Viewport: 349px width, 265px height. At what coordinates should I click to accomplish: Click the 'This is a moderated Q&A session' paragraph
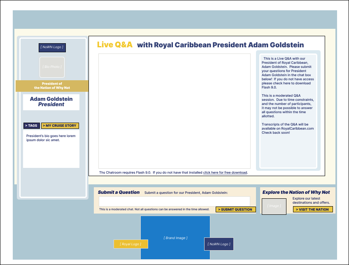tap(288, 106)
